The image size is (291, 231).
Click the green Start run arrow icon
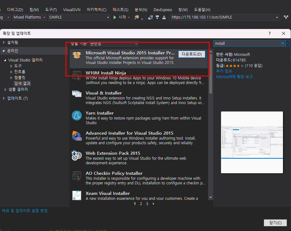click(115, 17)
